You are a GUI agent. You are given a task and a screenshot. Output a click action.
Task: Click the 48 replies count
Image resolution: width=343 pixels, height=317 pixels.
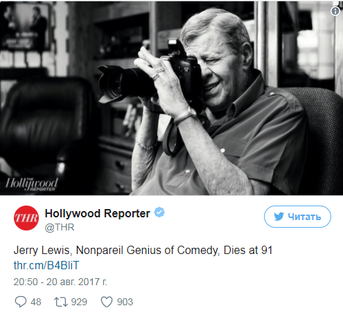36,302
